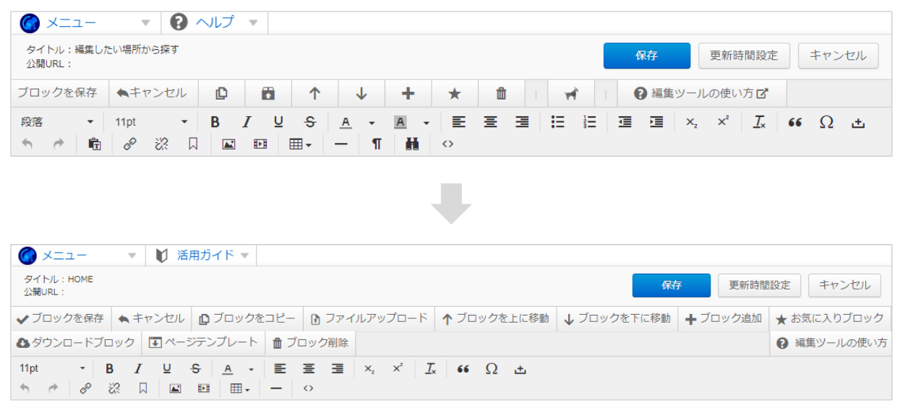Viewport: 908px width, 413px height.
Task: Click the align center icon in the upper editor
Action: (x=490, y=122)
